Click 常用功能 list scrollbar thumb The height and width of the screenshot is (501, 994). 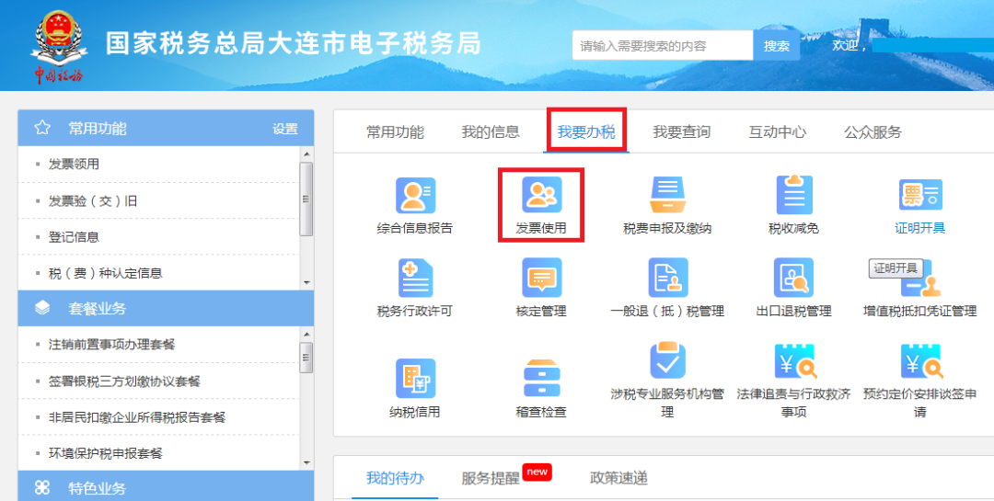306,199
